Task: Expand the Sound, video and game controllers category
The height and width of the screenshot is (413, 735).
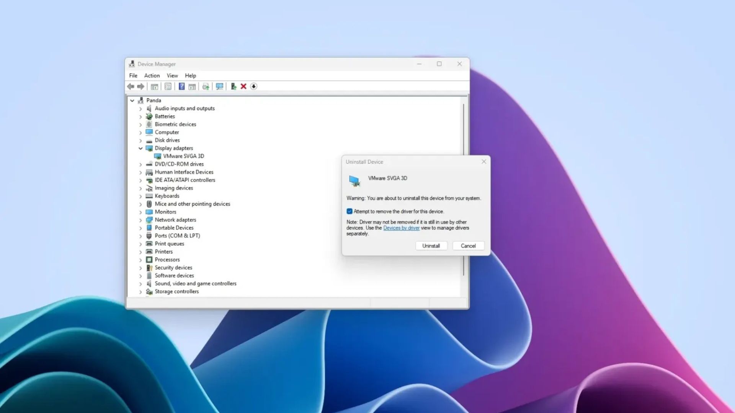Action: (x=140, y=283)
